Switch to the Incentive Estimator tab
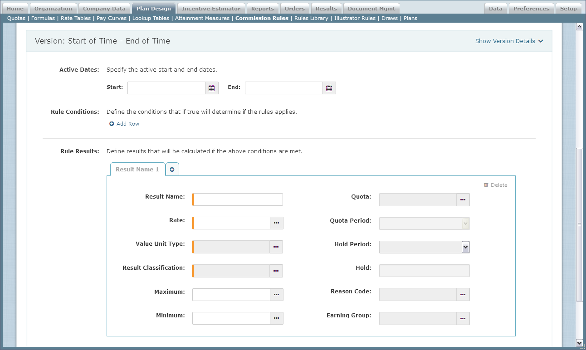The image size is (586, 350). (211, 9)
